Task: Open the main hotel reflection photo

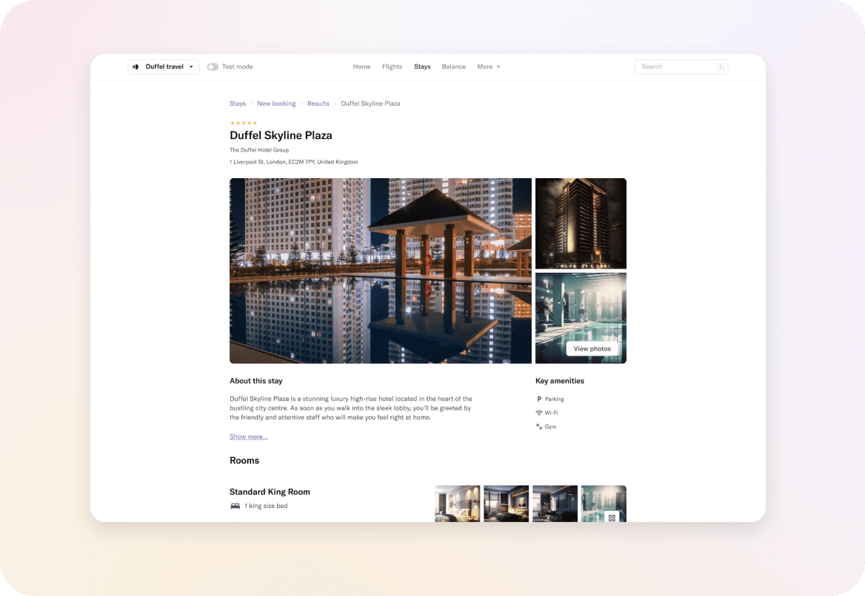Action: 381,271
